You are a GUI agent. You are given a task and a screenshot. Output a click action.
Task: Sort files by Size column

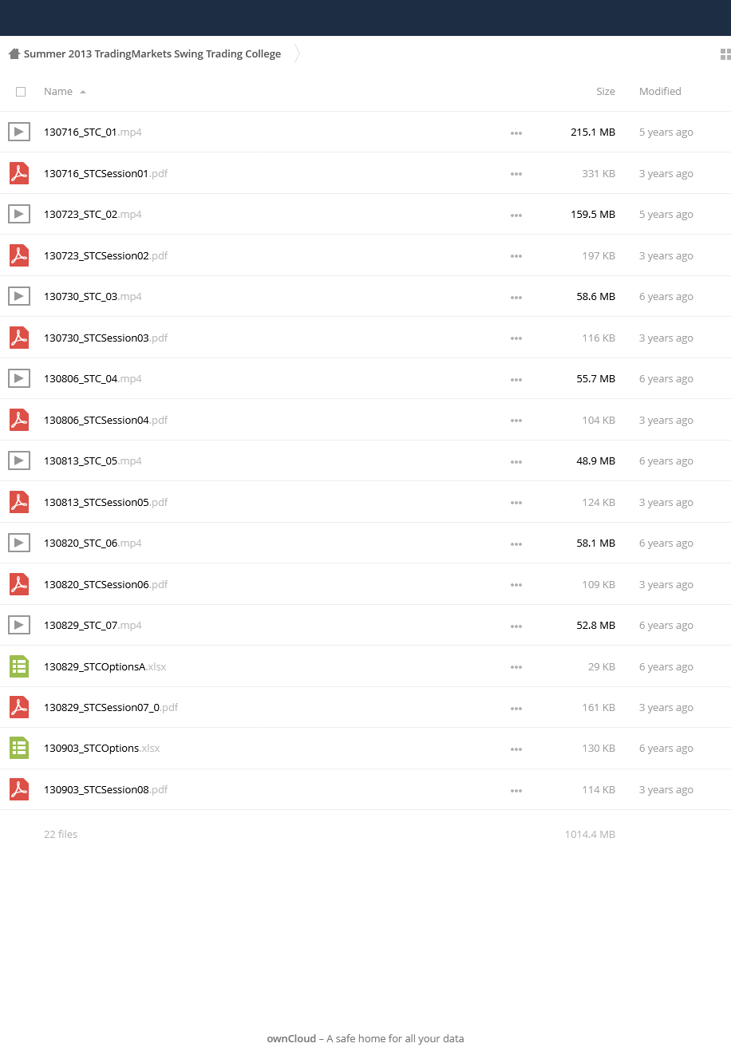click(x=606, y=91)
